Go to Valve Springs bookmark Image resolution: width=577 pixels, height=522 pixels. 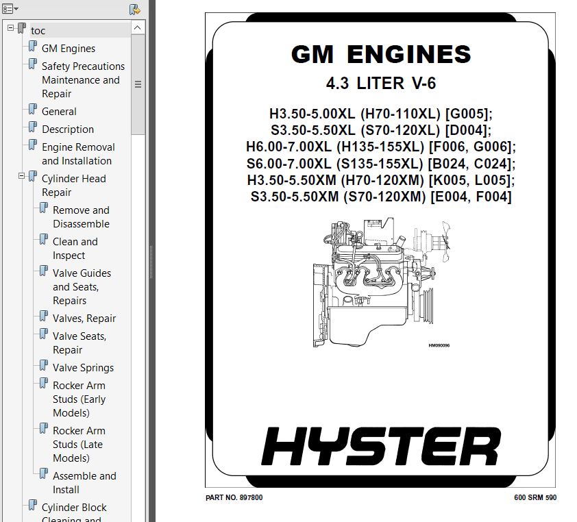coord(83,367)
